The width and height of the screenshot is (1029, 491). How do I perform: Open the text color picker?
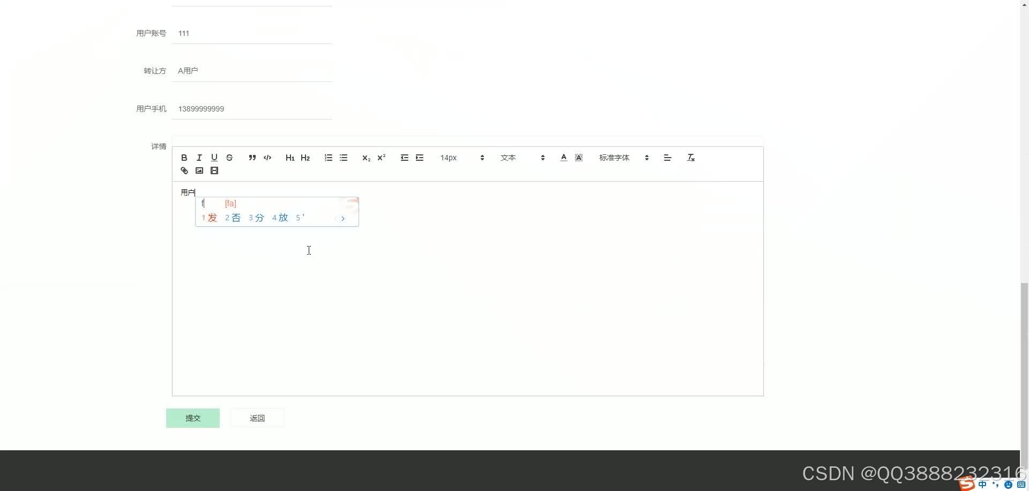click(x=563, y=158)
